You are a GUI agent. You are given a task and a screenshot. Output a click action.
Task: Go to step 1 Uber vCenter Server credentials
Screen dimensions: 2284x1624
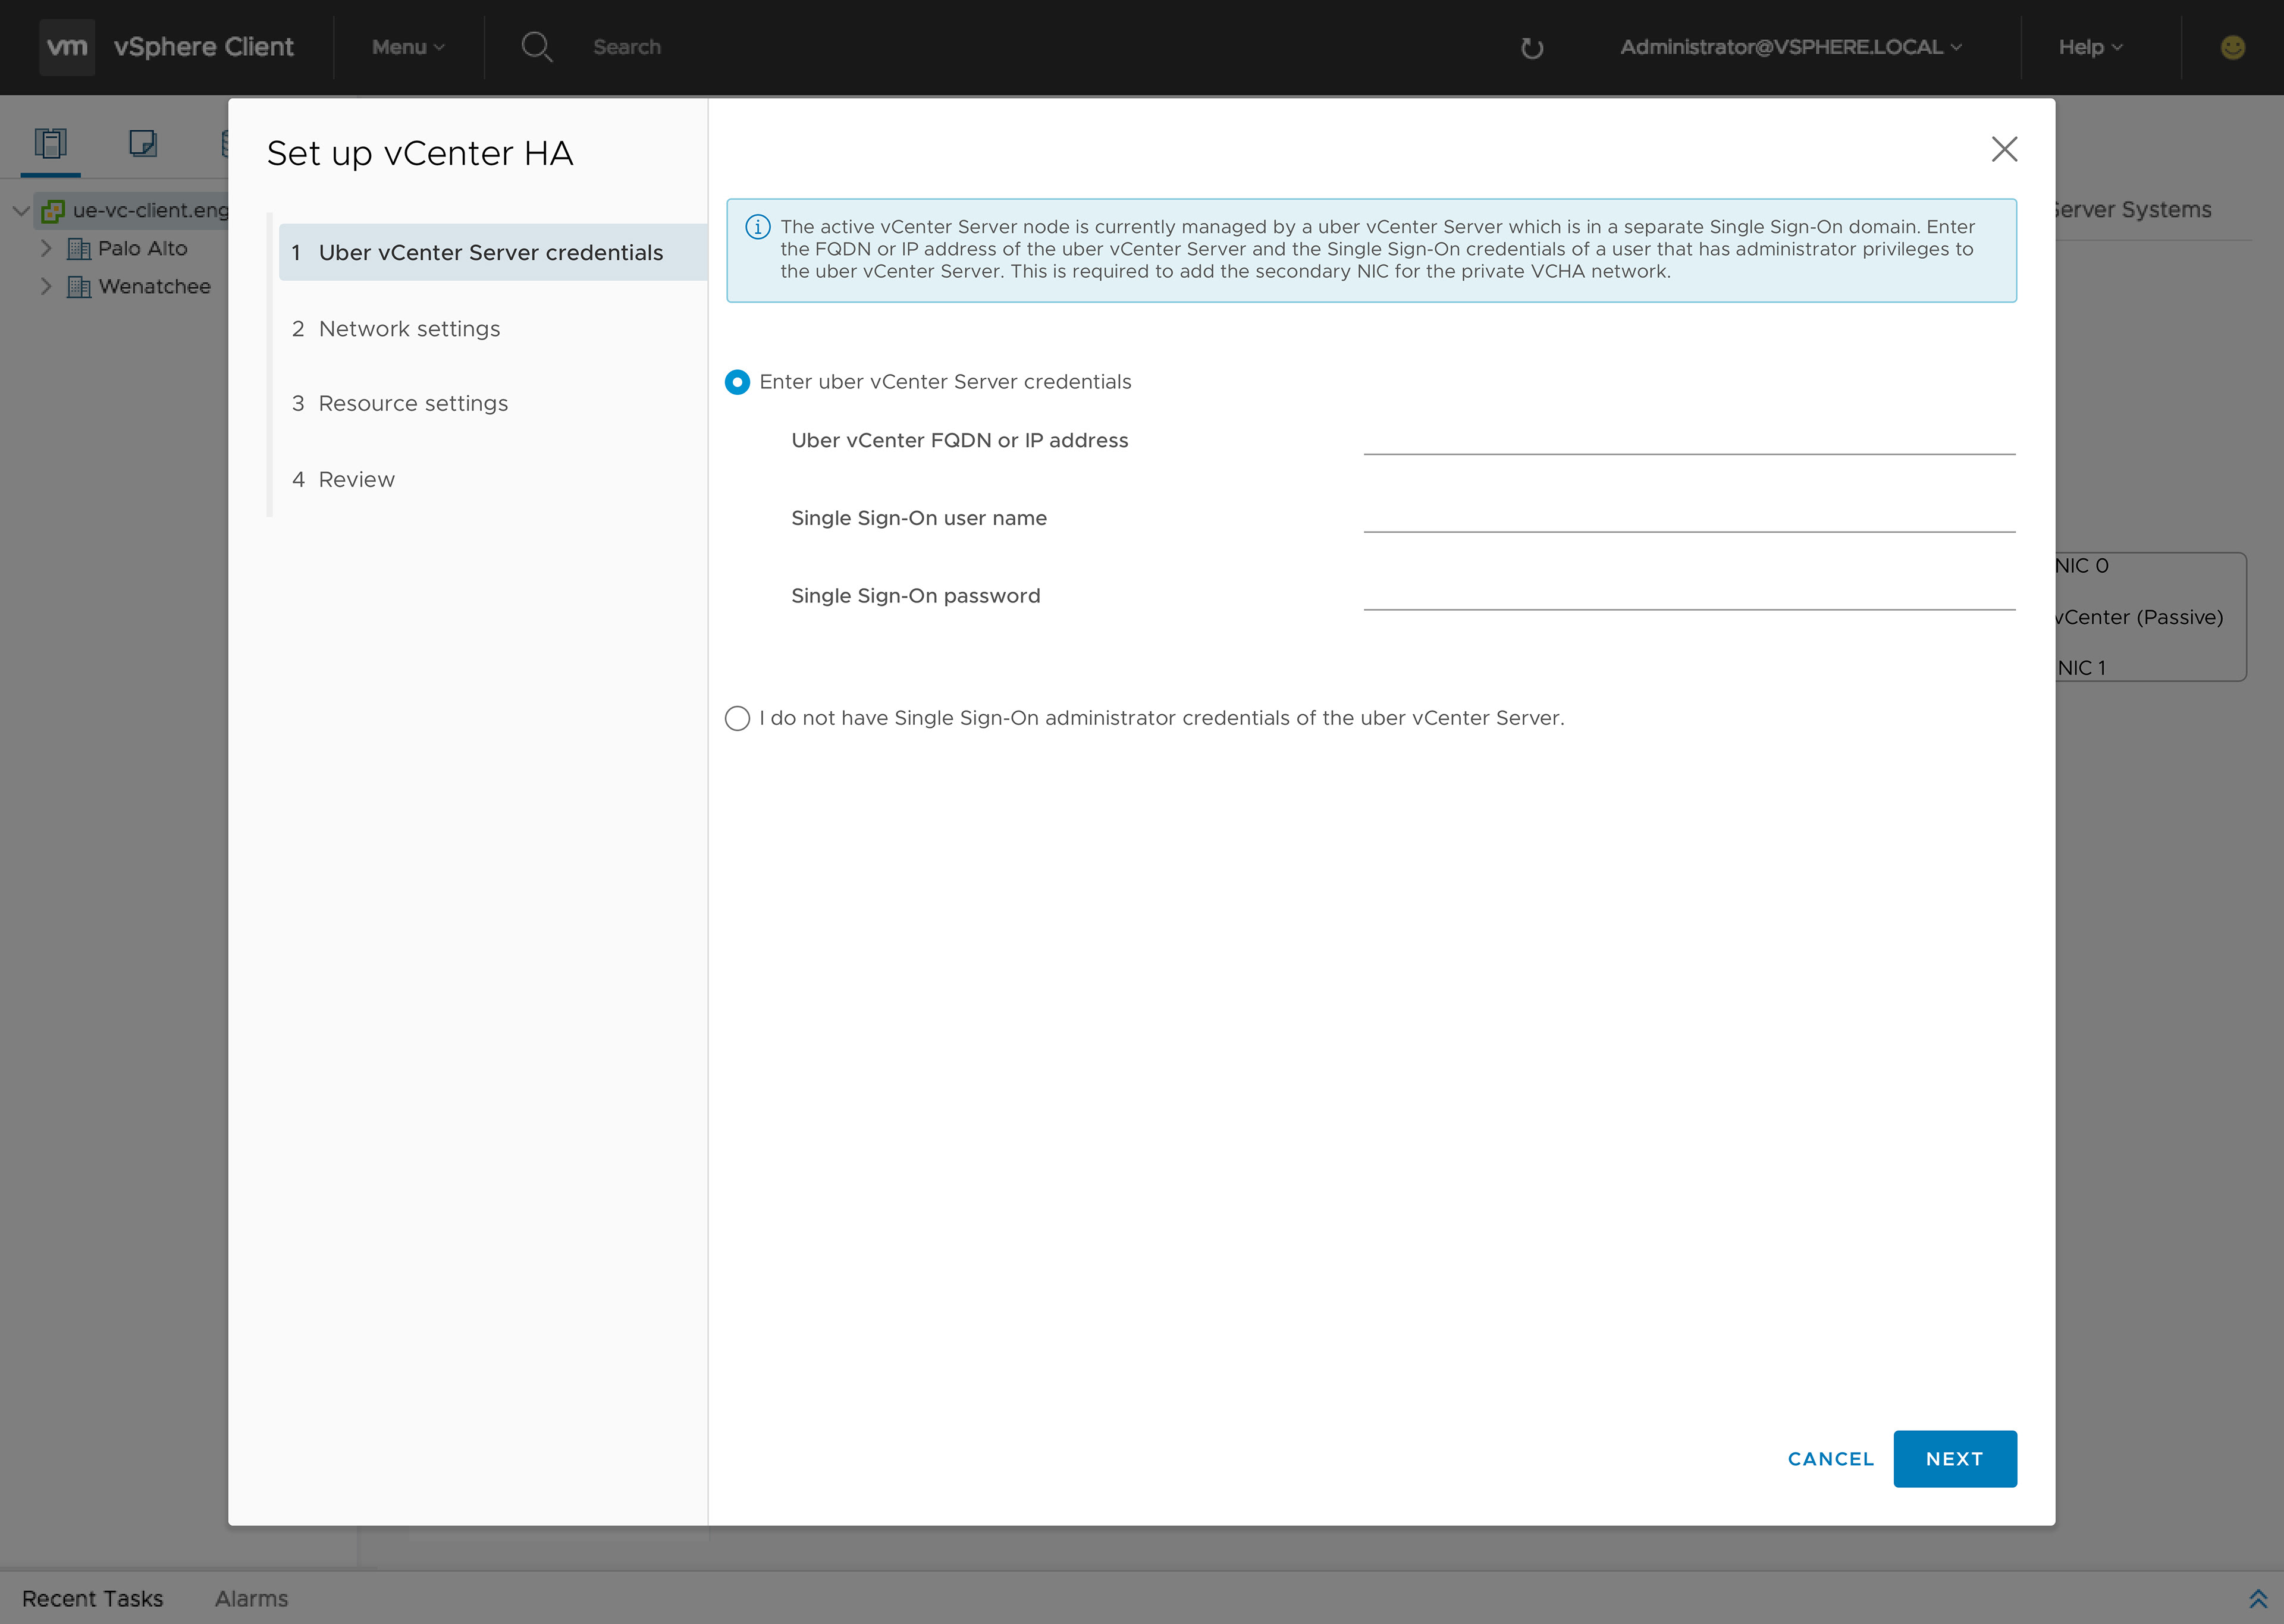[x=493, y=252]
